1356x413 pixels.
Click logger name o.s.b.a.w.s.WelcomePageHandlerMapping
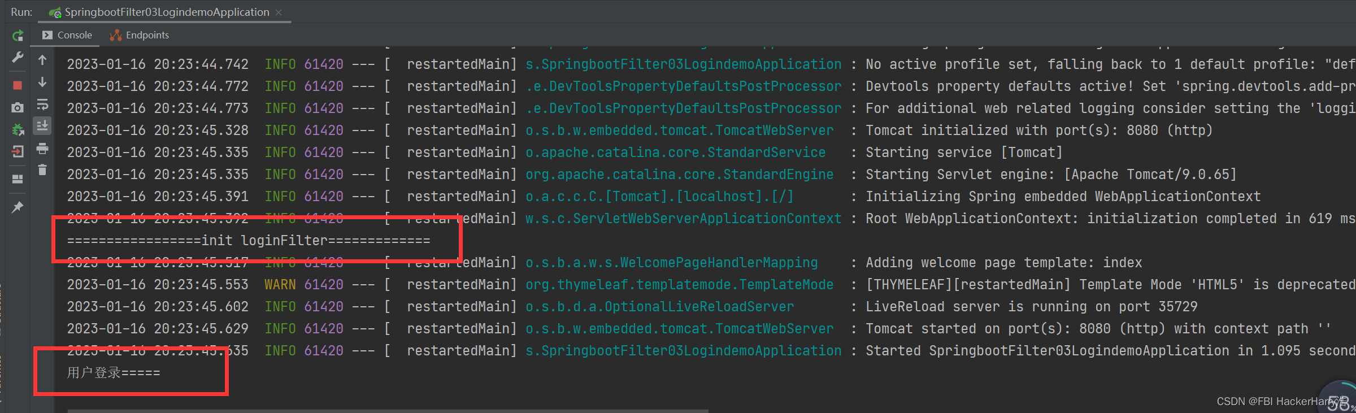[x=671, y=263]
